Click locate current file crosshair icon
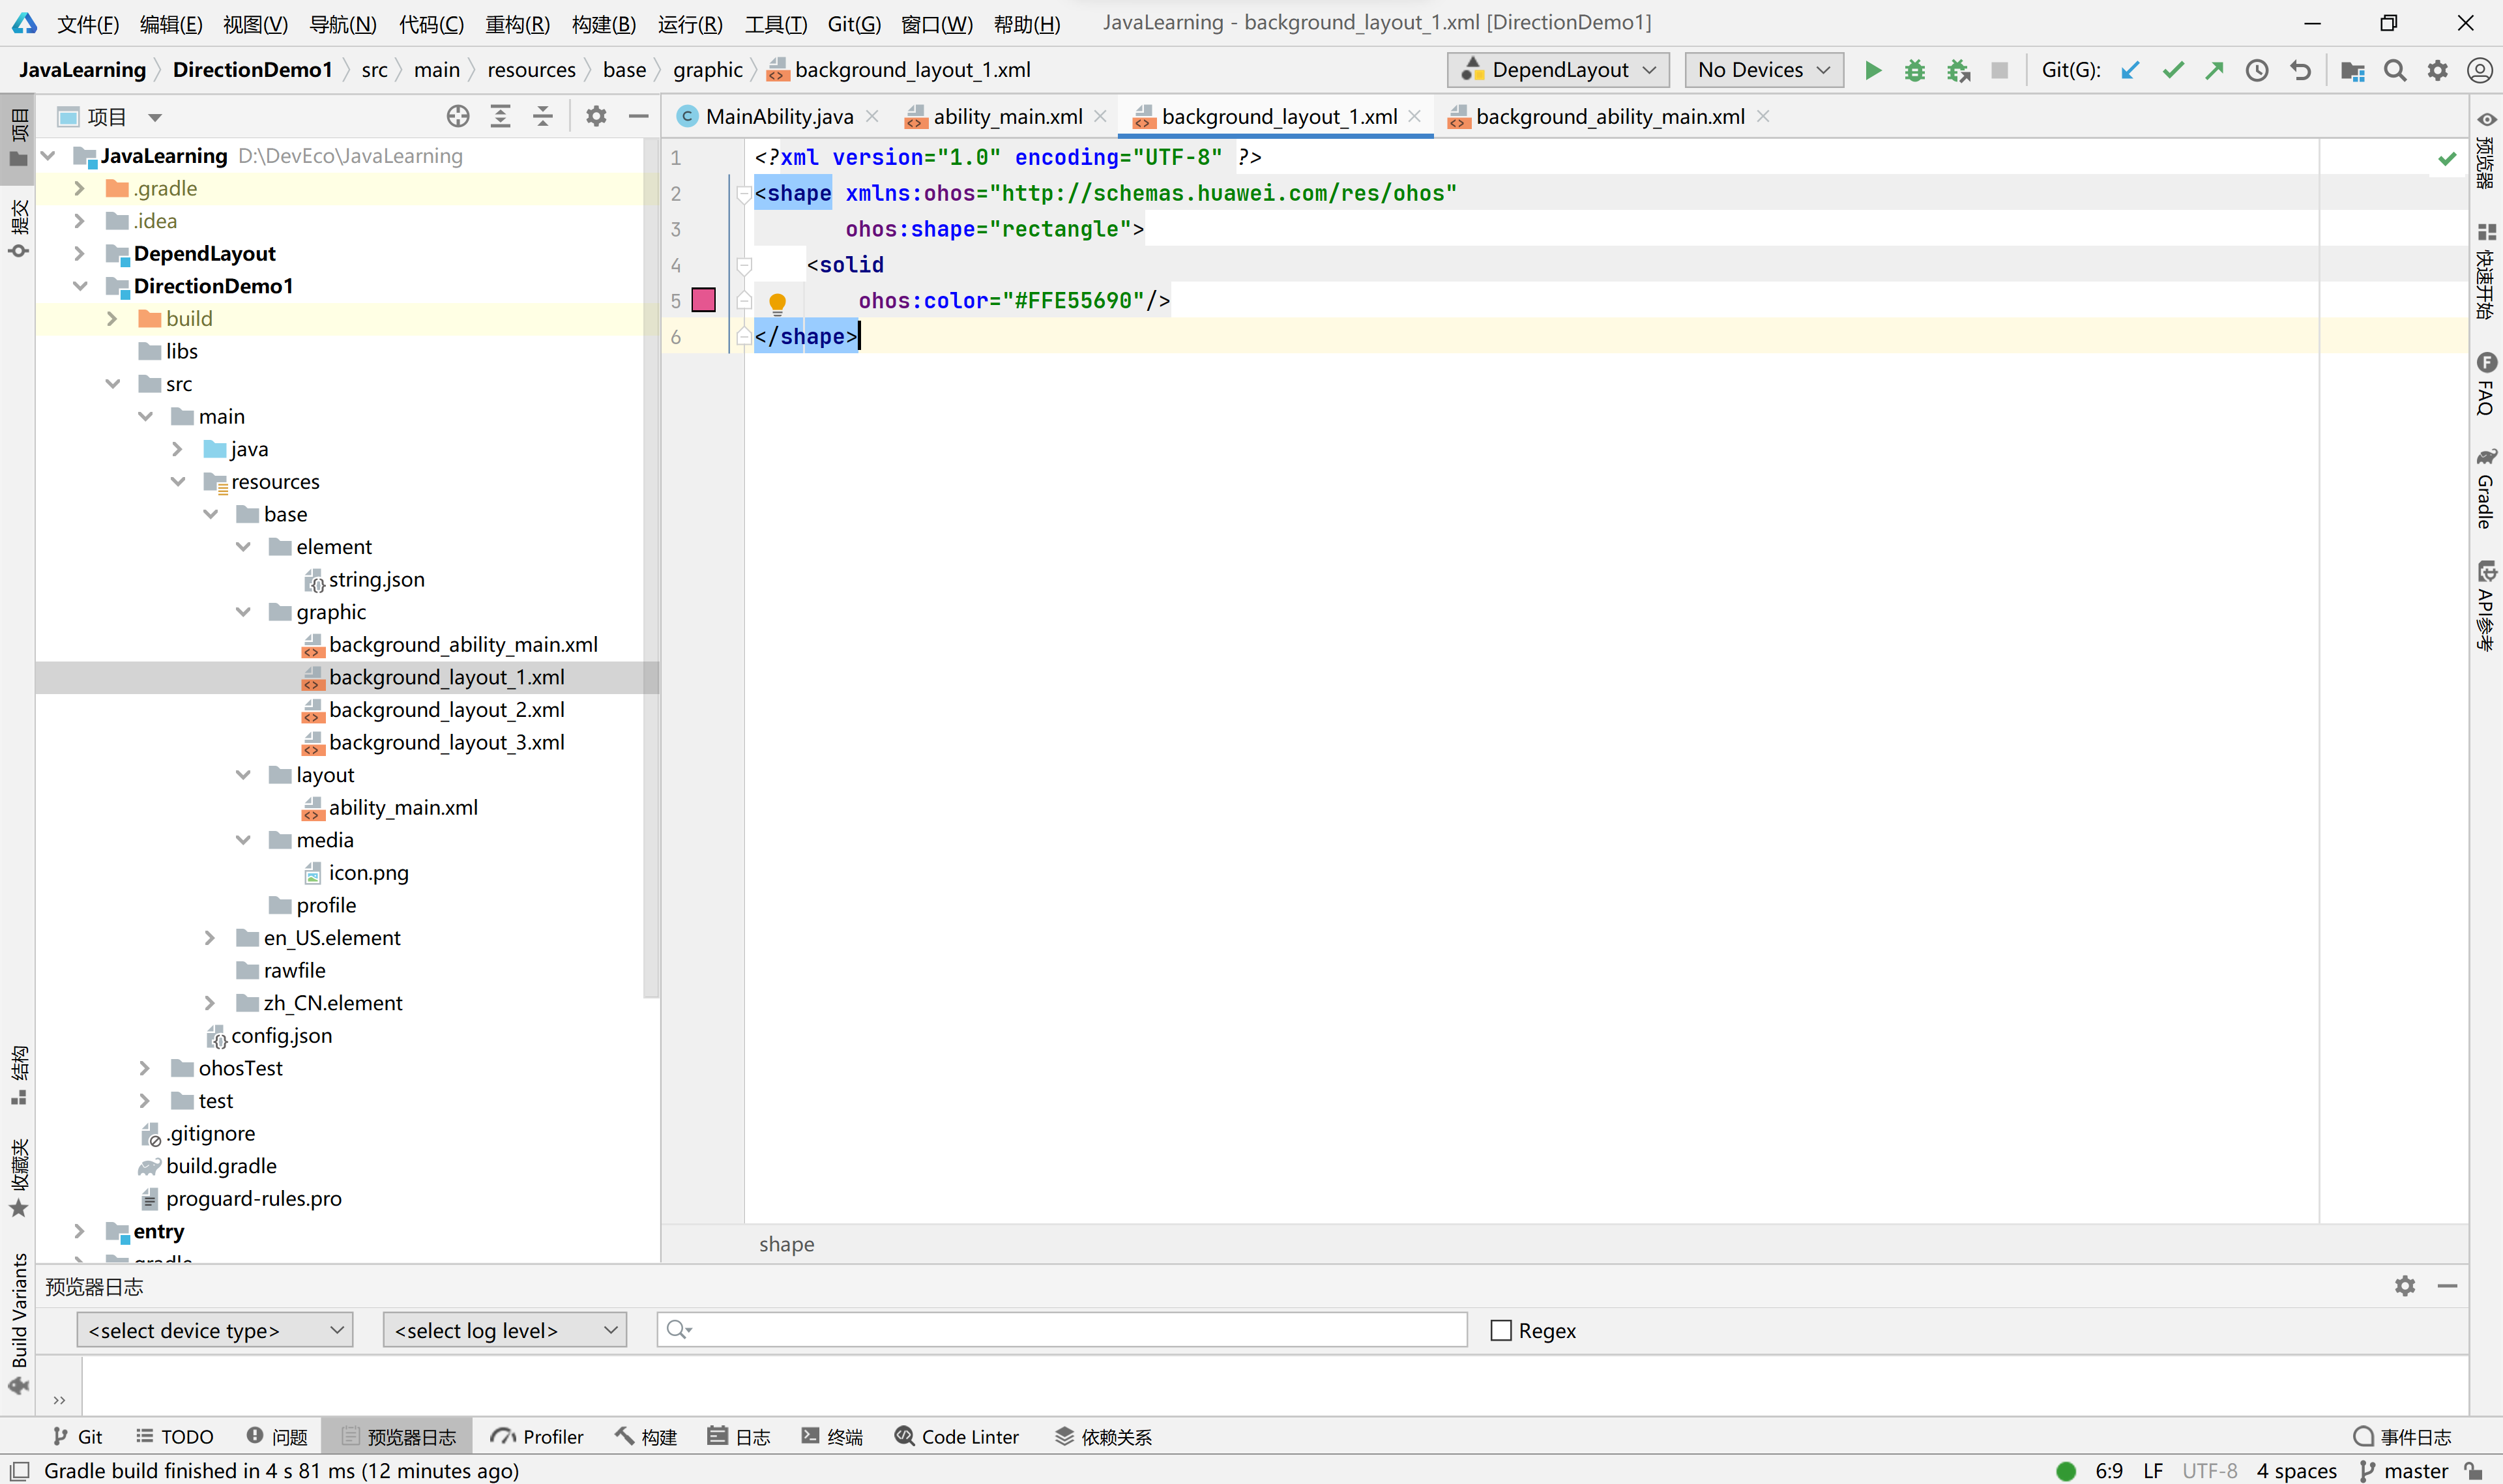2503x1484 pixels. pyautogui.click(x=458, y=117)
